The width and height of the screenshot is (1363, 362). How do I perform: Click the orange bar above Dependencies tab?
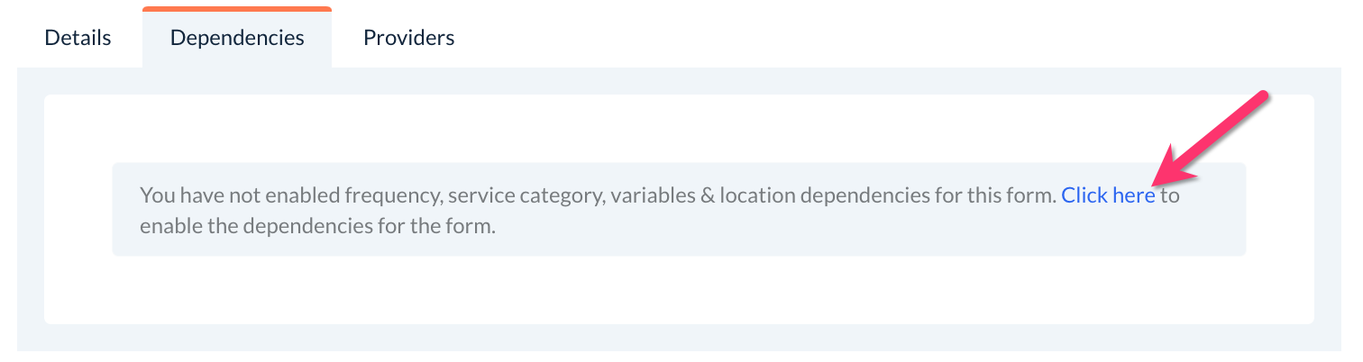tap(237, 9)
